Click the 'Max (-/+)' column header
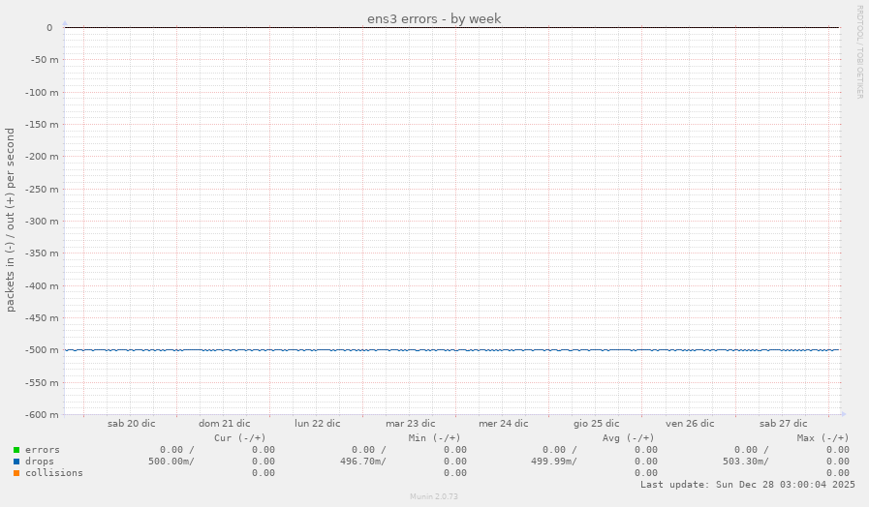The height and width of the screenshot is (507, 869). [x=823, y=438]
